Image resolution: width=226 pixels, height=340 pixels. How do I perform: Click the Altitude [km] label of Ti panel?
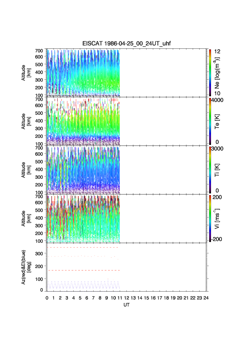point(26,170)
